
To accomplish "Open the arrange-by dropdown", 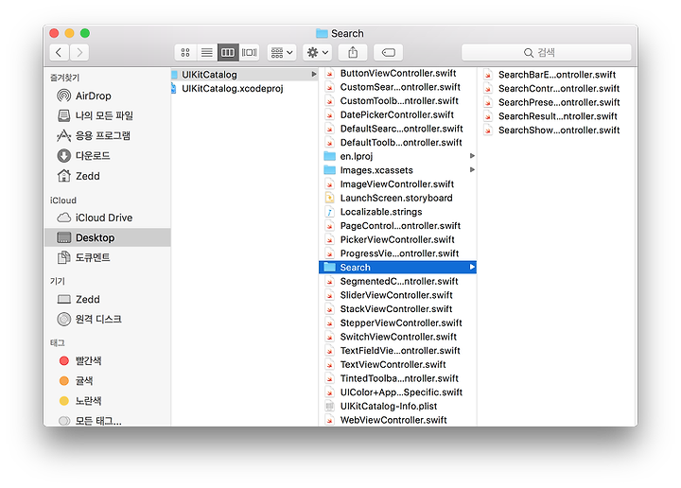I will [x=282, y=53].
